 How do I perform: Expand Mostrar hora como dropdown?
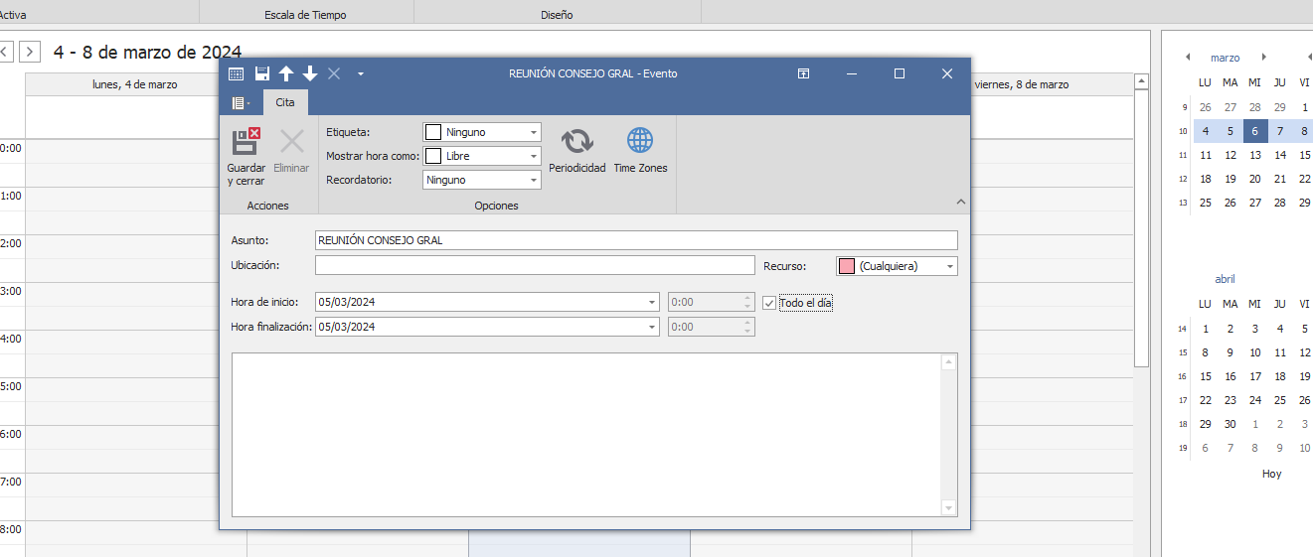pyautogui.click(x=534, y=156)
